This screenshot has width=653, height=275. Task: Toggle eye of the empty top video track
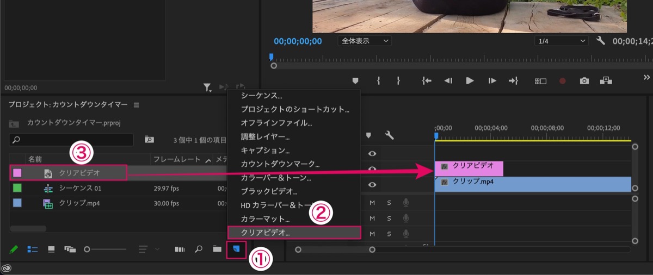point(373,153)
